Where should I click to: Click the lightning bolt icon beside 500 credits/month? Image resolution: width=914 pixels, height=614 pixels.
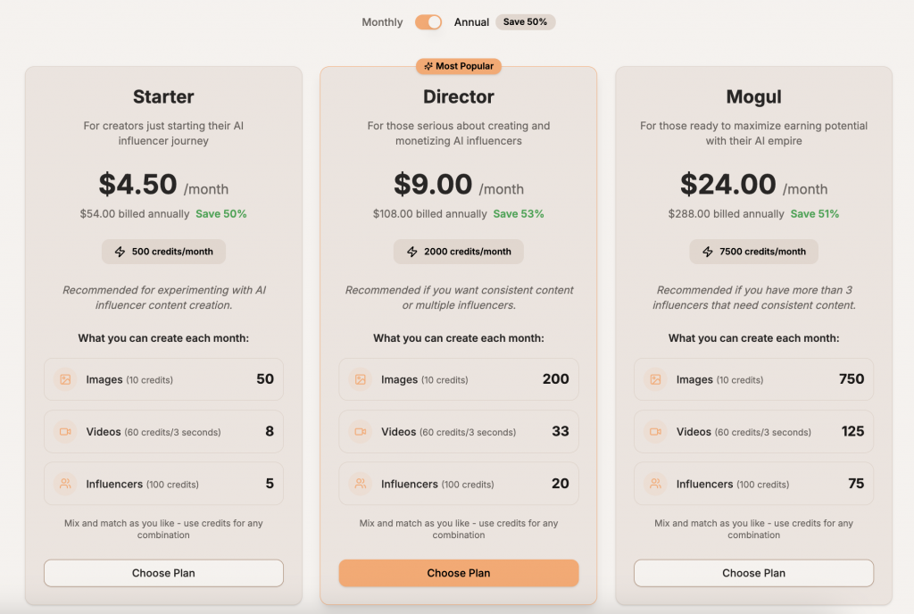pos(119,252)
